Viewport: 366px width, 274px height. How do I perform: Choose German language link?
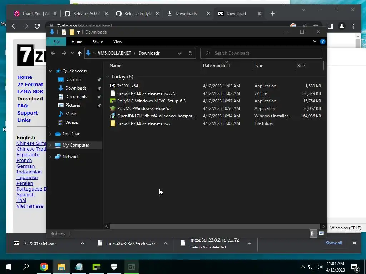[x=25, y=166]
